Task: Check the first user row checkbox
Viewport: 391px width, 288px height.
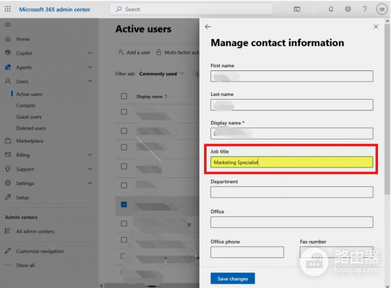Action: [124, 112]
